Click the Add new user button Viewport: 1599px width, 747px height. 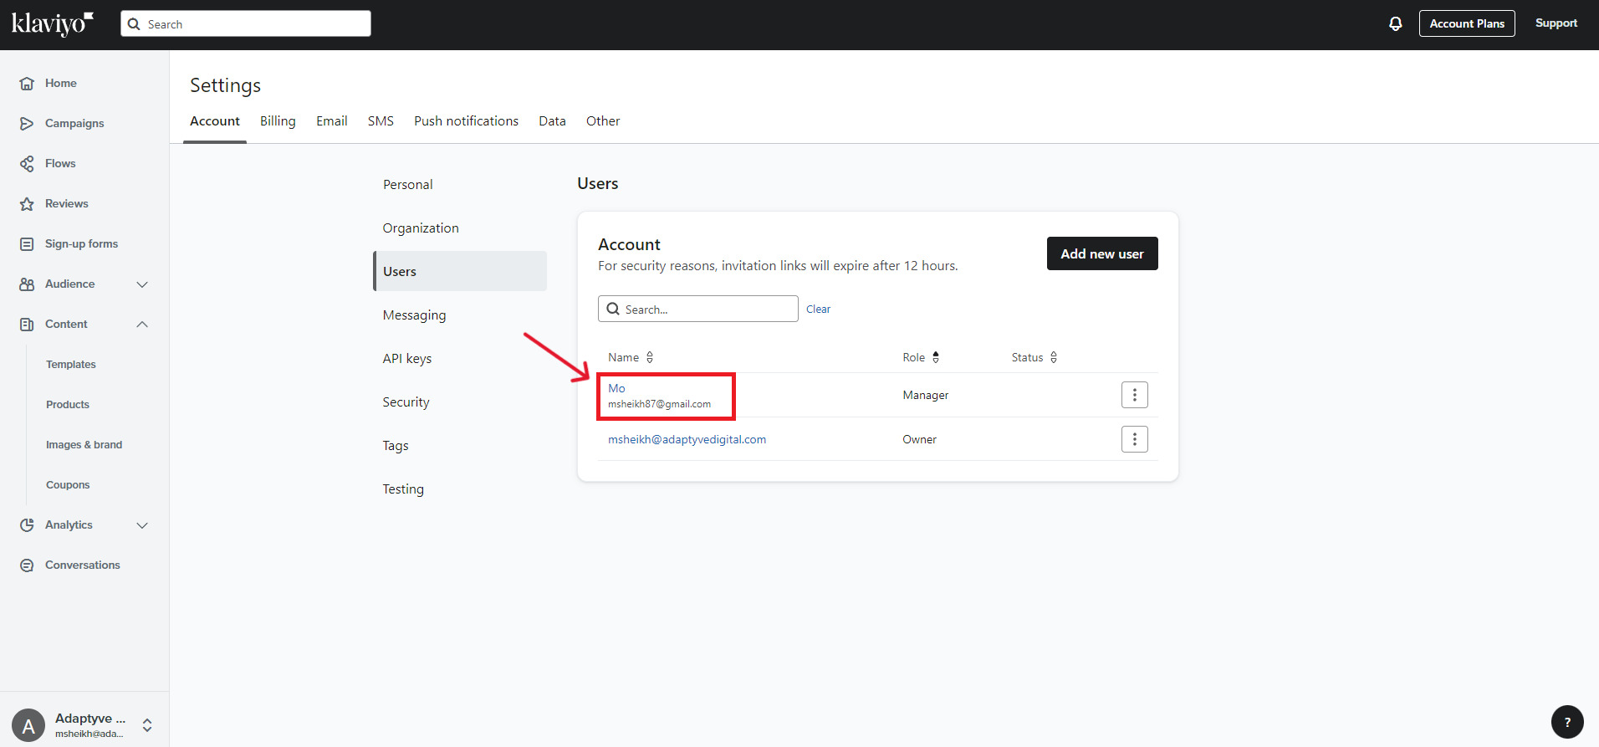pos(1101,253)
